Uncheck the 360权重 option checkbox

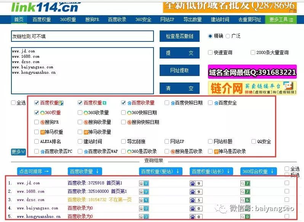[37, 113]
